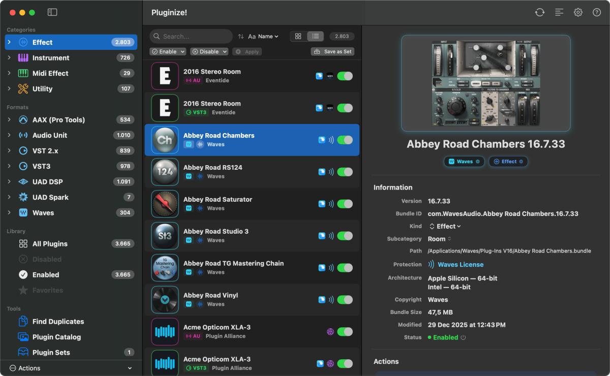Click the Waves vendor tag

coord(464,162)
